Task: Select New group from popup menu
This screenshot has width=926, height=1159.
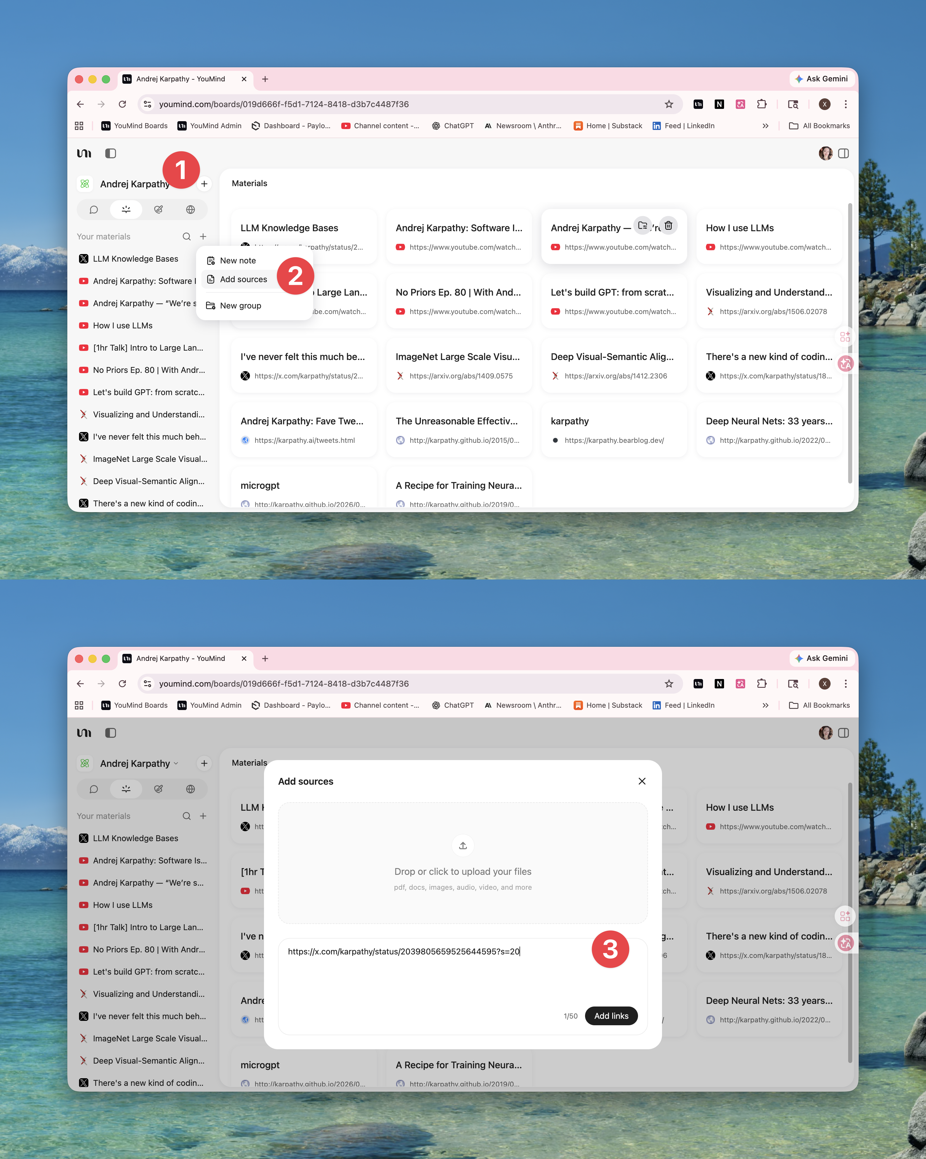Action: 240,306
